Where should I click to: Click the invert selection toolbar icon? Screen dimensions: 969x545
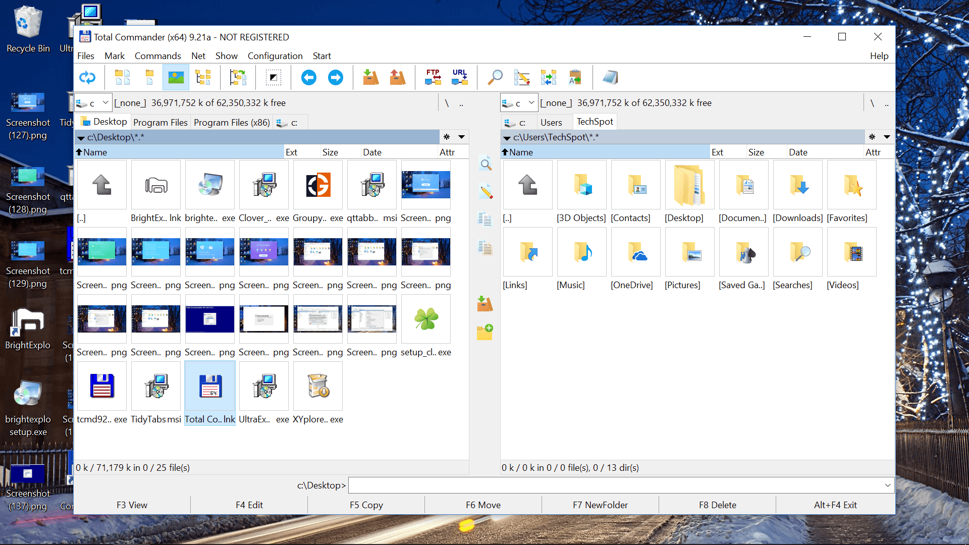273,78
